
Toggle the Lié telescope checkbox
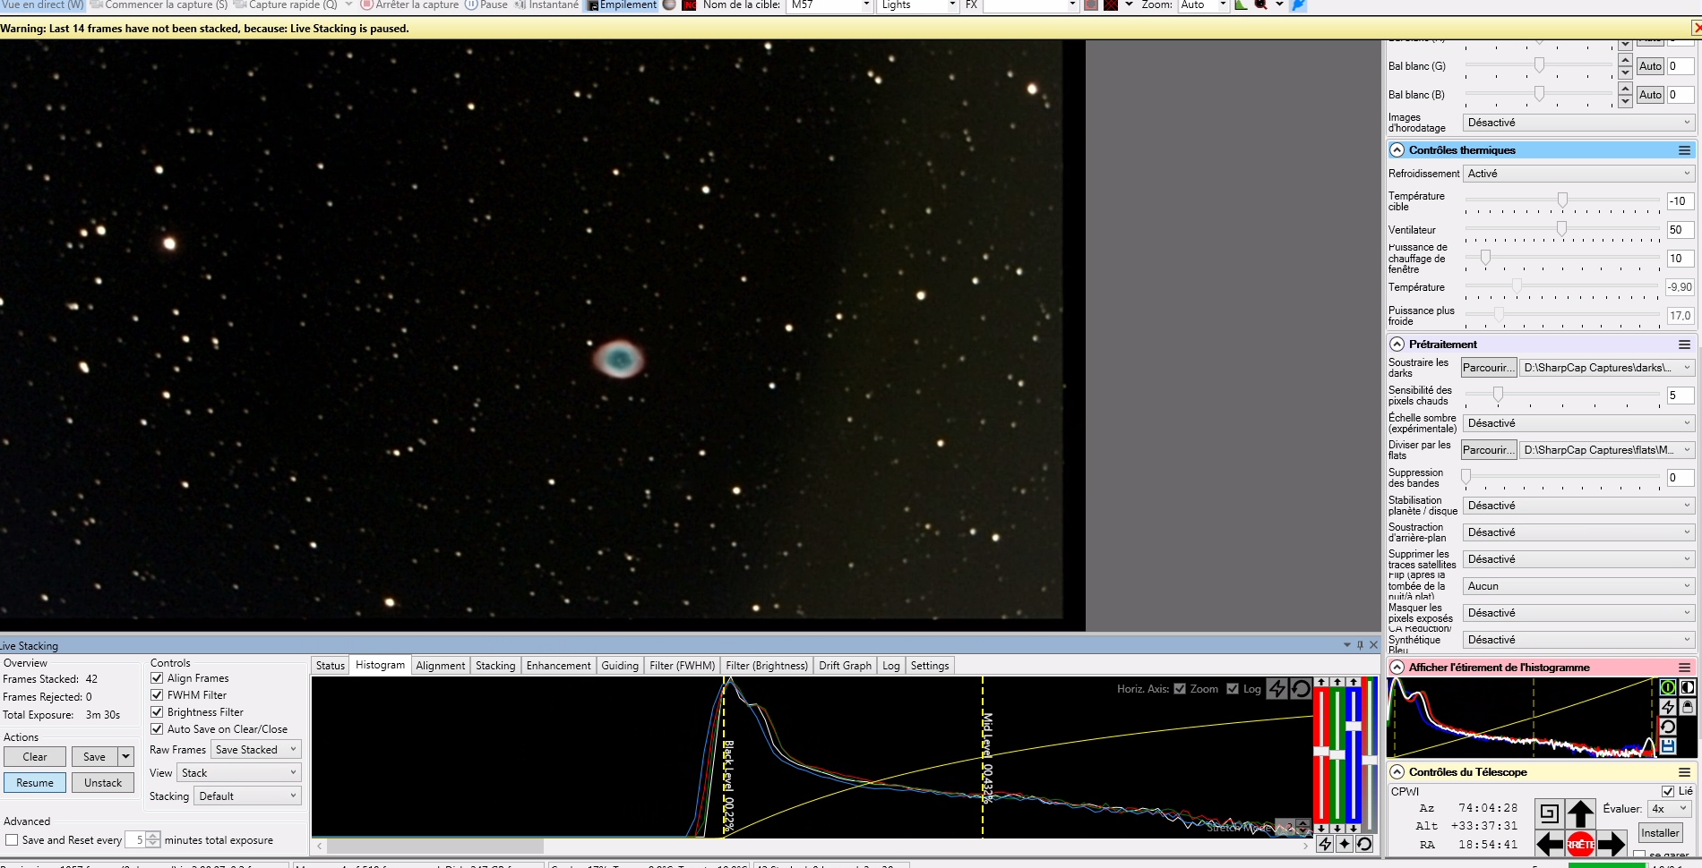(x=1667, y=791)
